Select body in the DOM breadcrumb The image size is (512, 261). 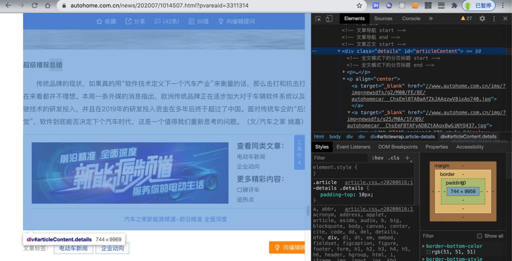[335, 137]
